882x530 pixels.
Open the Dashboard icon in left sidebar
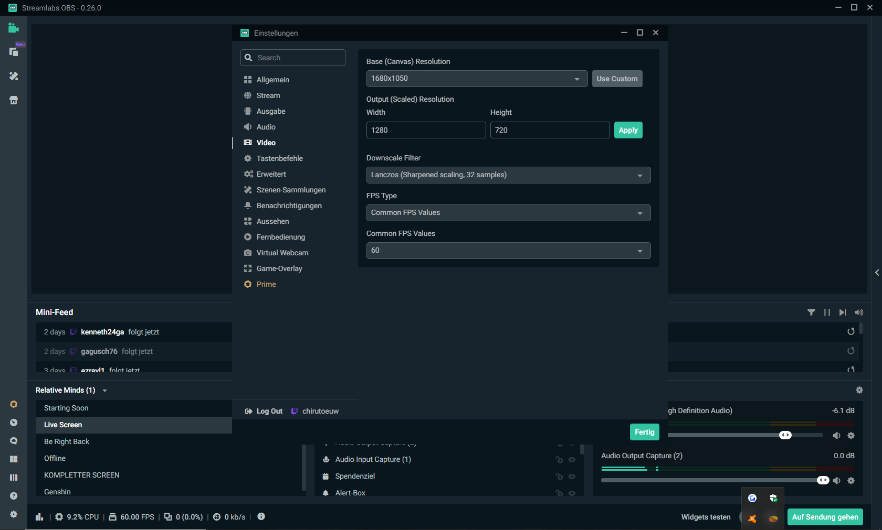14,423
